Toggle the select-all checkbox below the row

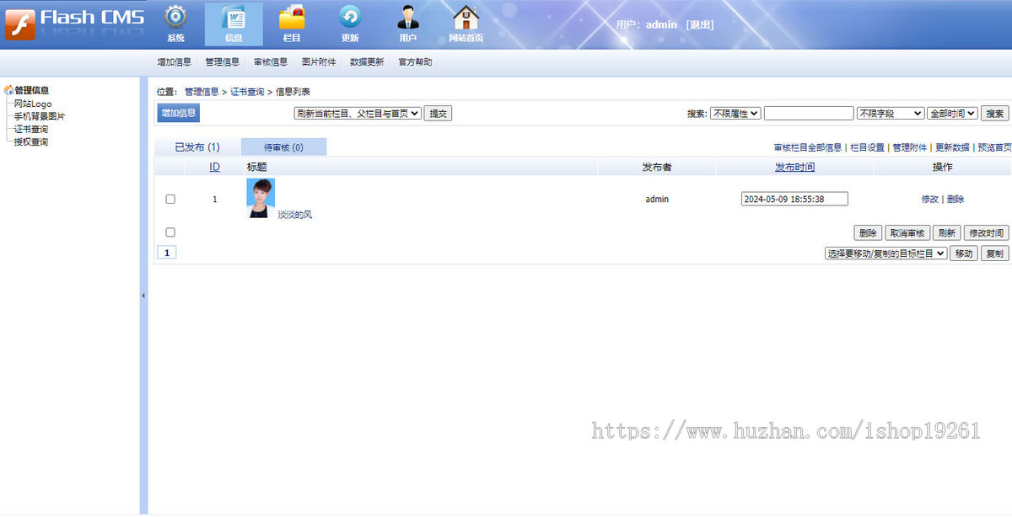point(170,232)
